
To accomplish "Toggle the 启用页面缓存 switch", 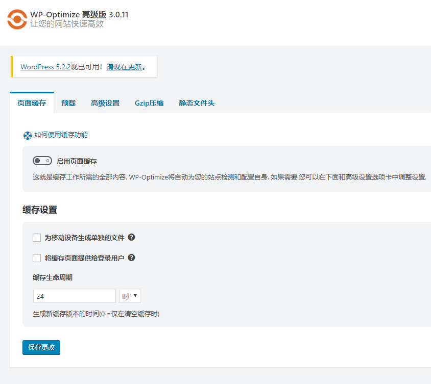I will click(42, 161).
